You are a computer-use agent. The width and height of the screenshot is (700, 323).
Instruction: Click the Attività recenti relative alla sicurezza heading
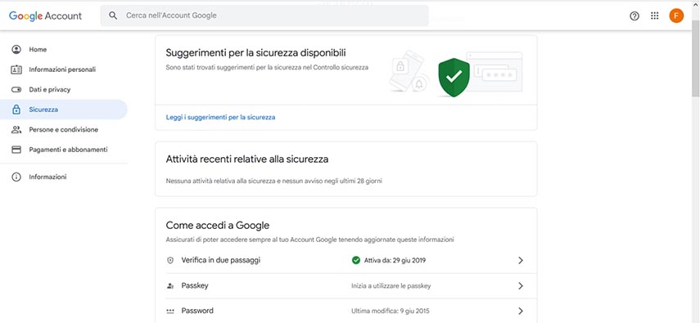(247, 159)
